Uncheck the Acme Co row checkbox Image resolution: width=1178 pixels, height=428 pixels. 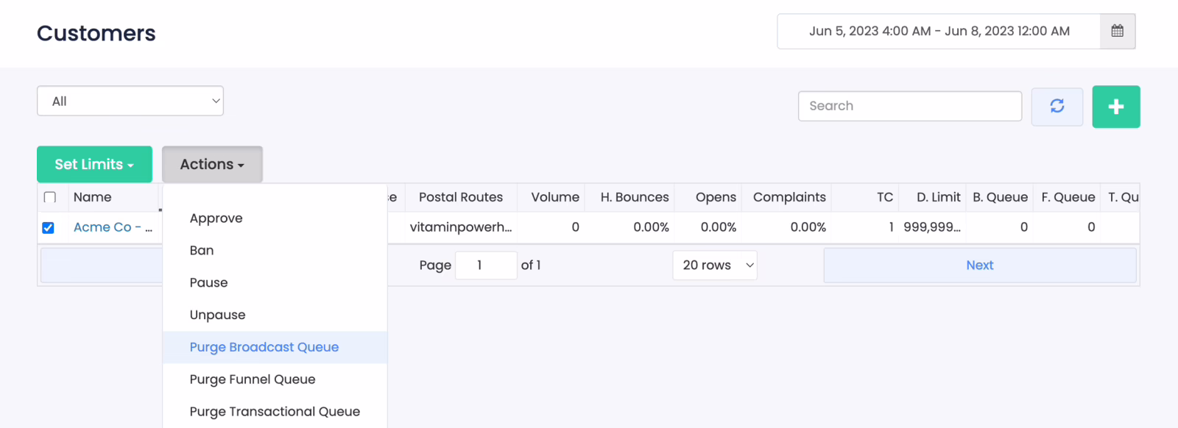(x=49, y=228)
